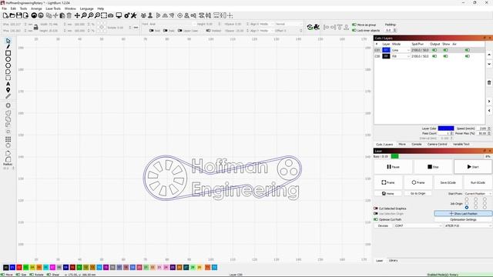The width and height of the screenshot is (493, 277).
Task: Select bottom-left Job Origin radio button
Action: [x=467, y=207]
